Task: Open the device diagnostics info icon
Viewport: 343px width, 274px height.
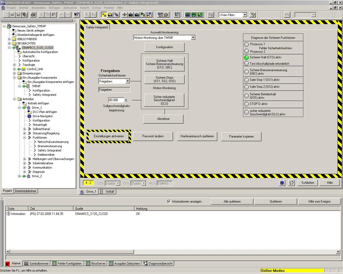Action: tap(177, 15)
